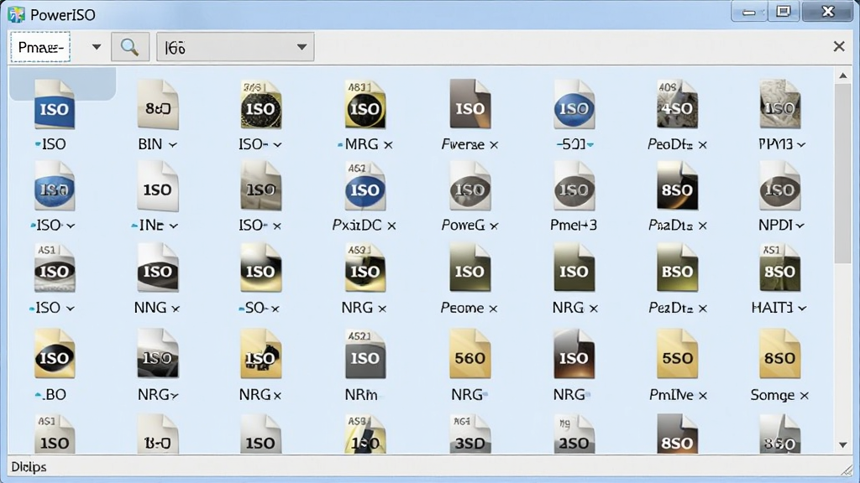Click the file icon showing 560
860x483 pixels.
click(x=470, y=355)
